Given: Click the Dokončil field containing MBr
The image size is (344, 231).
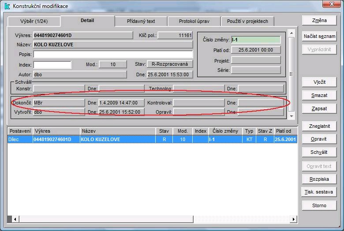Looking at the screenshot, I should click(59, 103).
